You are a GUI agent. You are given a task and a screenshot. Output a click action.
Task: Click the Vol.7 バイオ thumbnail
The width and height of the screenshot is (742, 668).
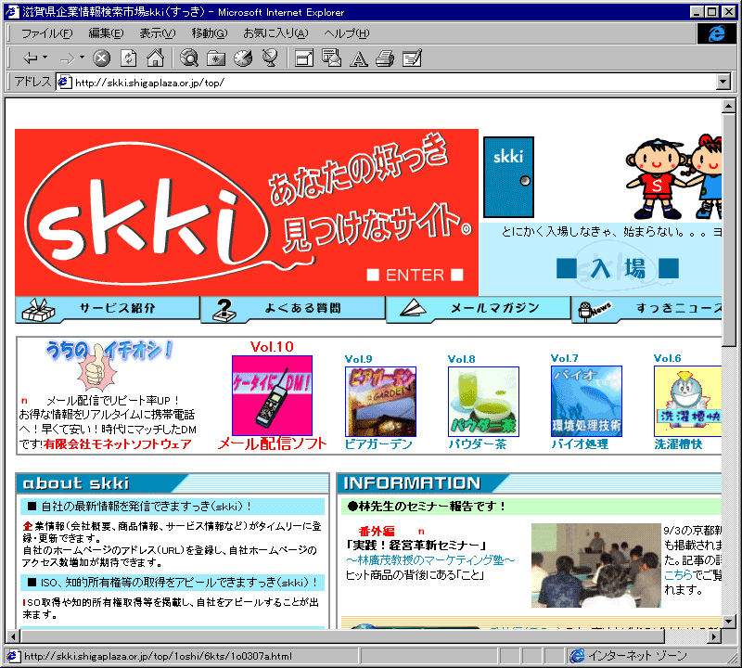(x=586, y=401)
